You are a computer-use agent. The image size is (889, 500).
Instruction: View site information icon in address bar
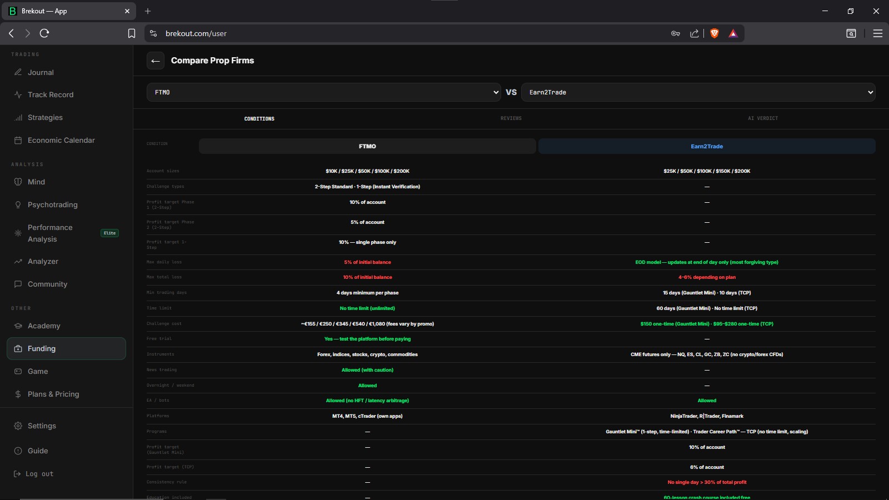153,33
